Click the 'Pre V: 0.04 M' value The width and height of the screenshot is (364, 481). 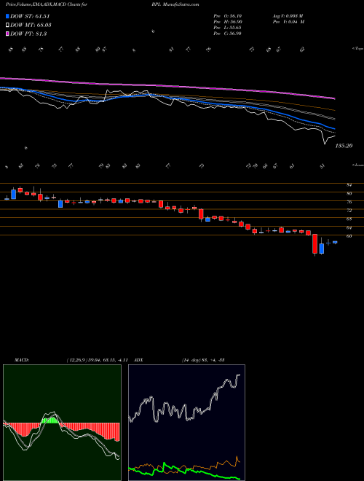pos(290,22)
